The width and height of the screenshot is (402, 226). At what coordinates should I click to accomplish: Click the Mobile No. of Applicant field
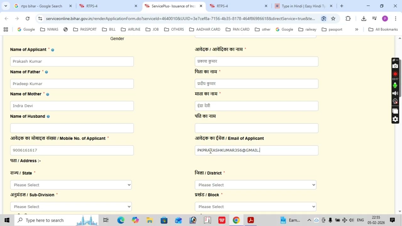pyautogui.click(x=72, y=150)
